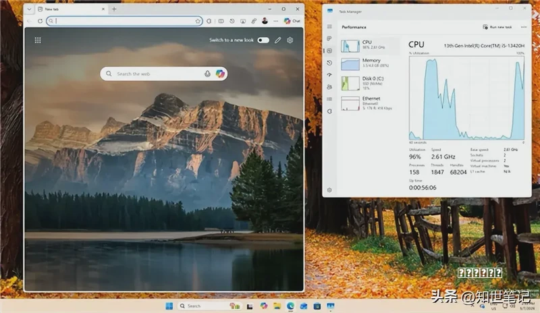Click the 96% utilization value
This screenshot has height=313, width=540.
point(414,156)
